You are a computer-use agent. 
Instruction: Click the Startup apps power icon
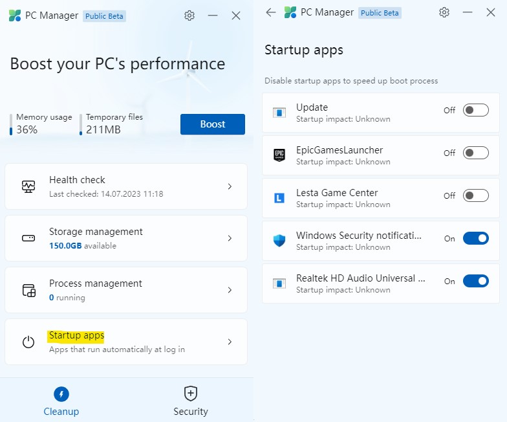[x=28, y=342]
